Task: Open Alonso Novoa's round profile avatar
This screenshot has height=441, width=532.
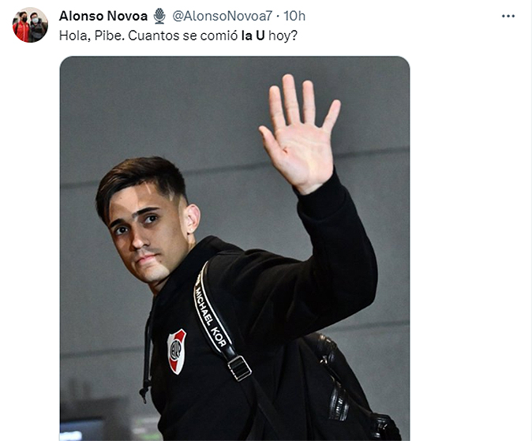Action: 30,24
